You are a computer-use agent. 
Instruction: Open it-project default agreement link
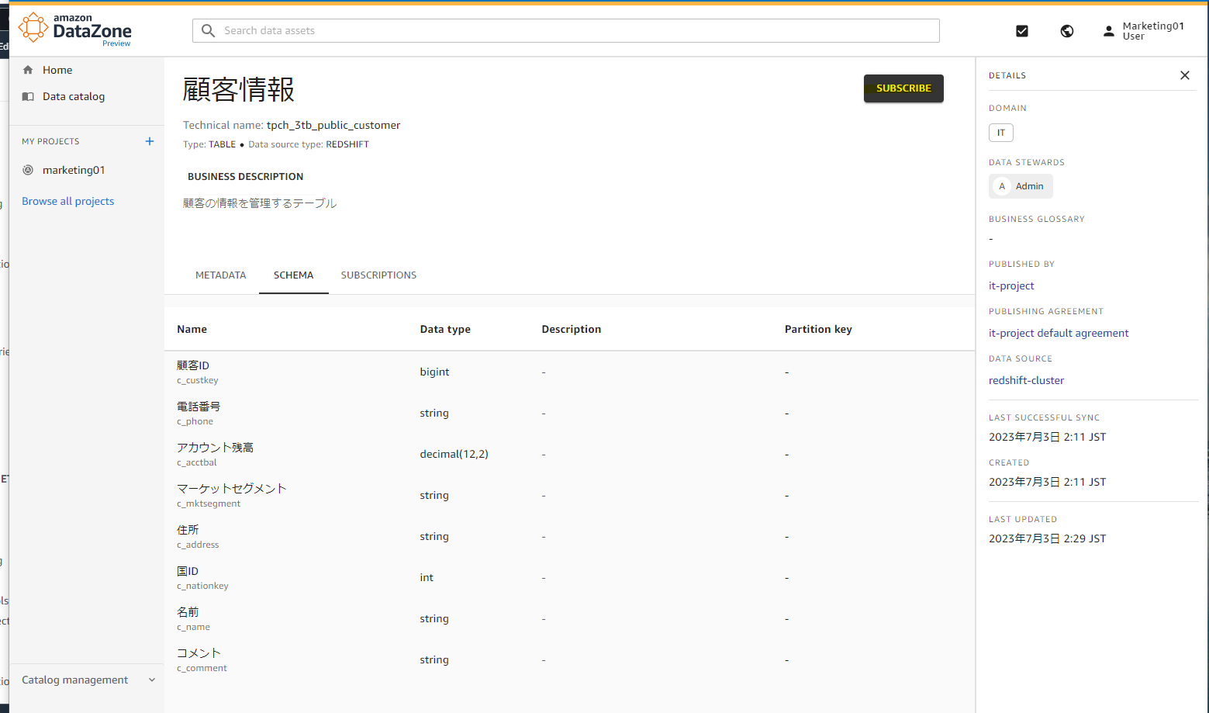coord(1059,333)
